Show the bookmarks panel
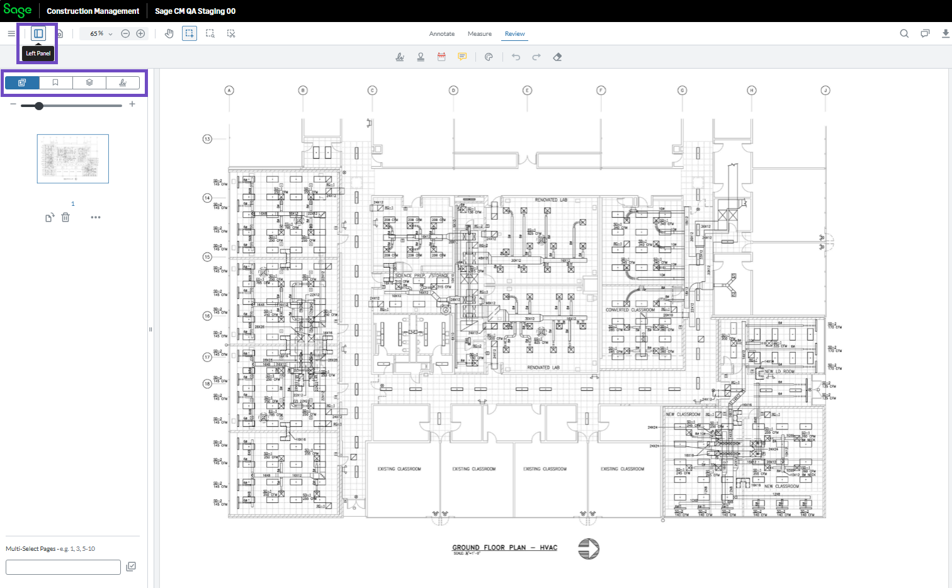The height and width of the screenshot is (588, 952). pyautogui.click(x=55, y=82)
